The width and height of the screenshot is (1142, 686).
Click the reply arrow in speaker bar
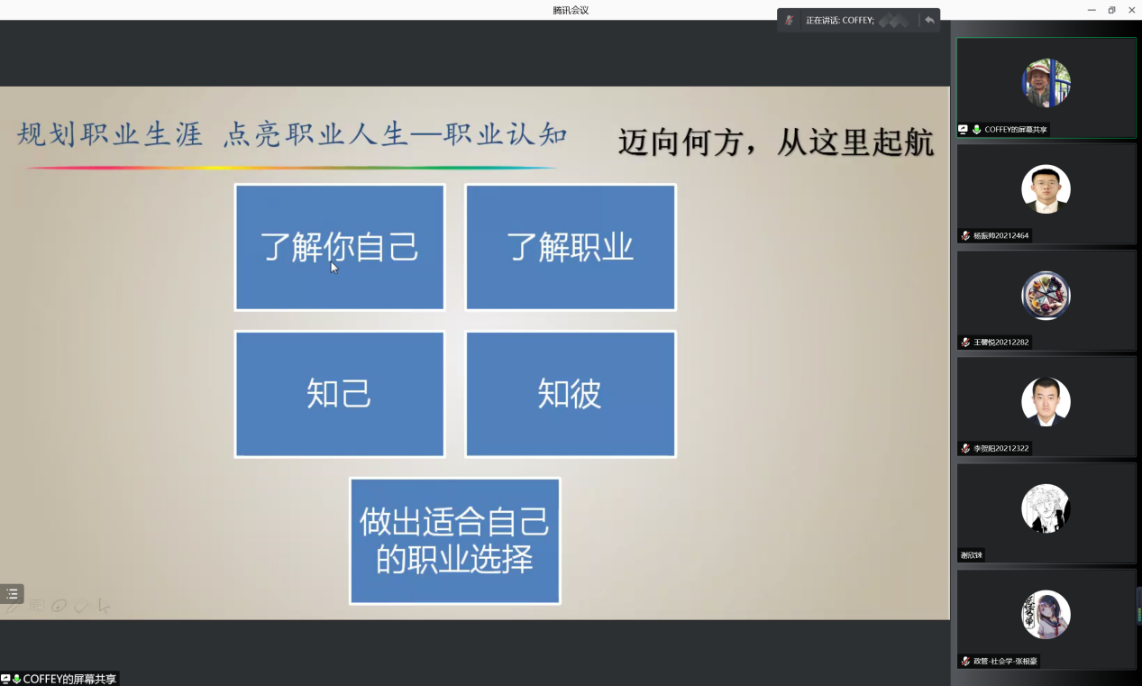(x=929, y=20)
